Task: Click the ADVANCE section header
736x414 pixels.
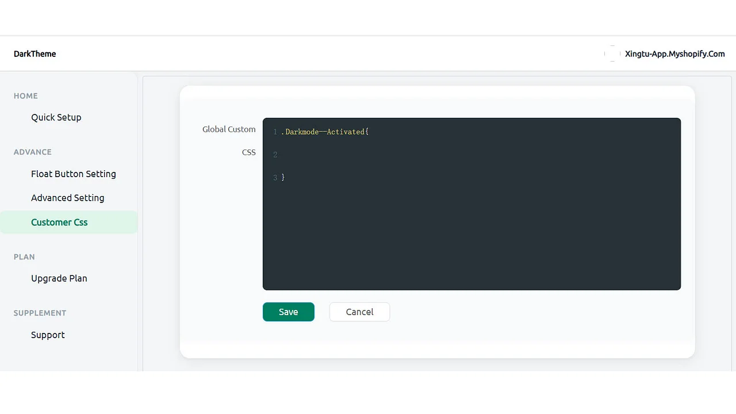Action: pos(32,152)
